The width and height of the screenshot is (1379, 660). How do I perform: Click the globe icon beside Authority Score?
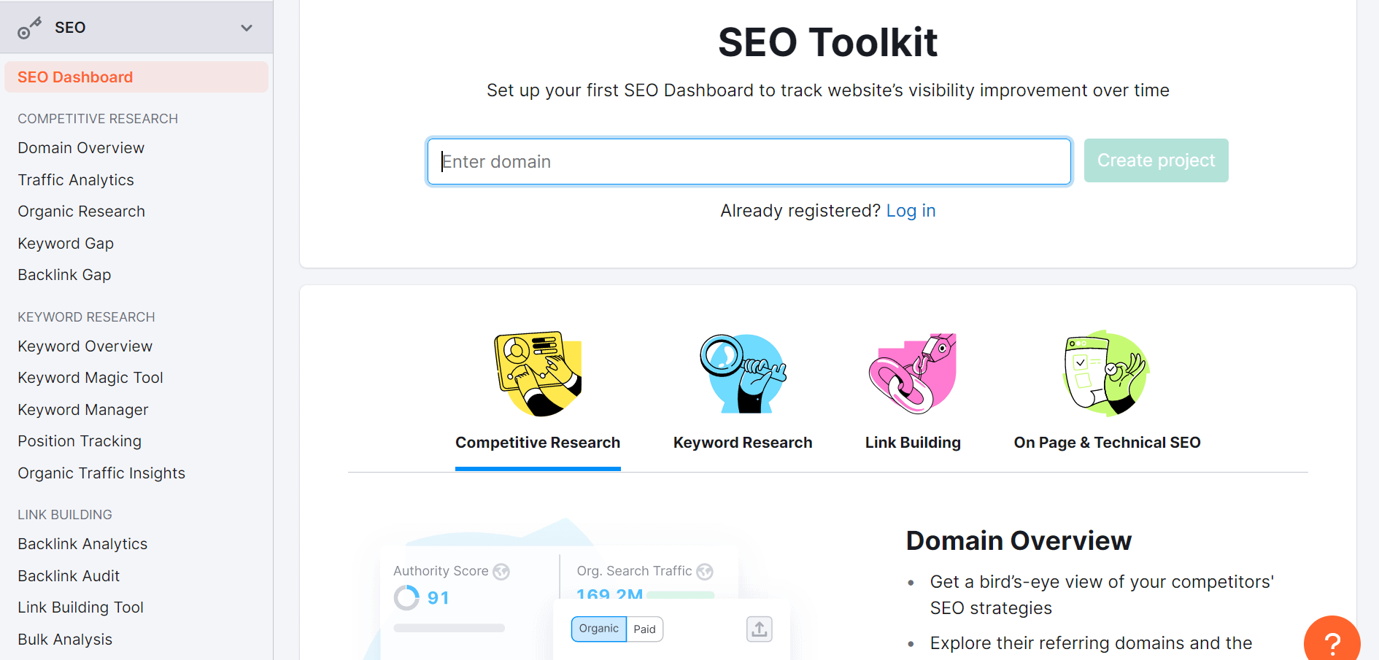(x=501, y=572)
